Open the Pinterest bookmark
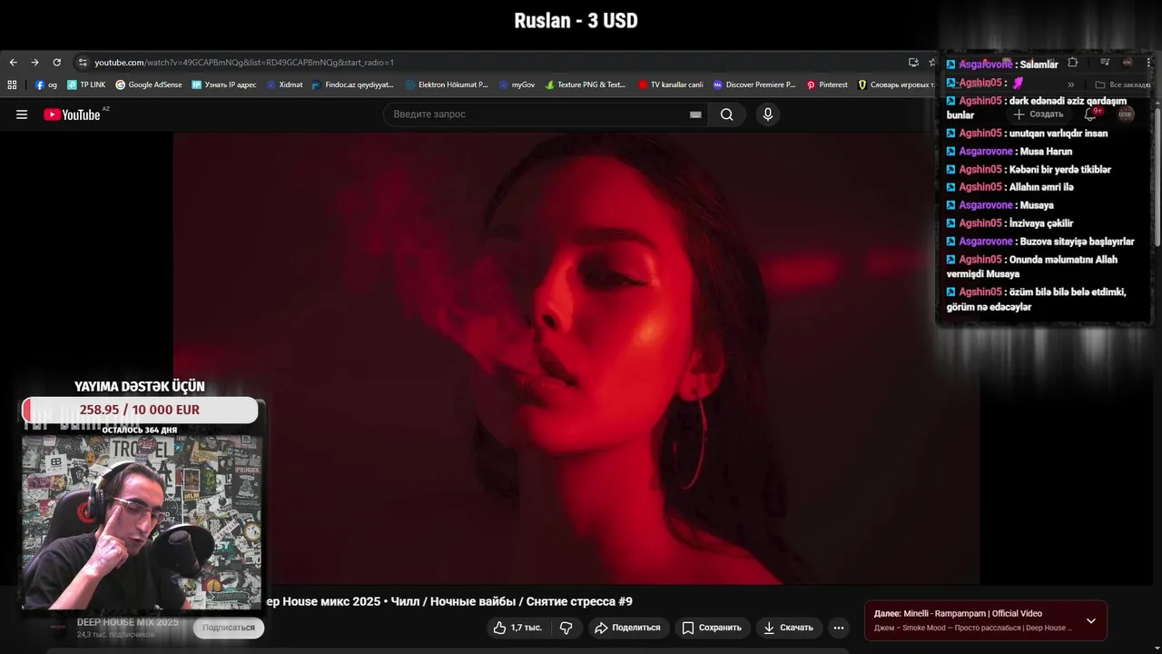1162x654 pixels. [x=827, y=84]
